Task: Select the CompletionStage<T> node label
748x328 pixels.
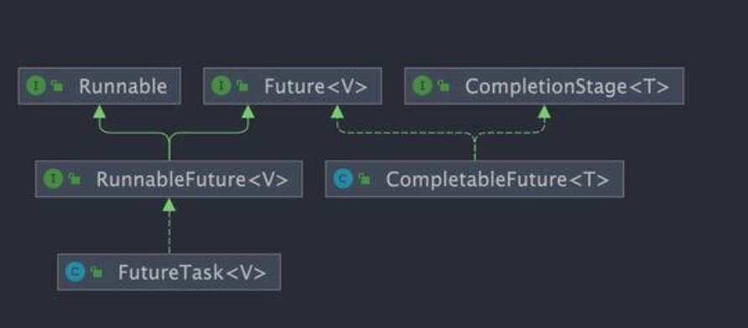Action: point(567,87)
